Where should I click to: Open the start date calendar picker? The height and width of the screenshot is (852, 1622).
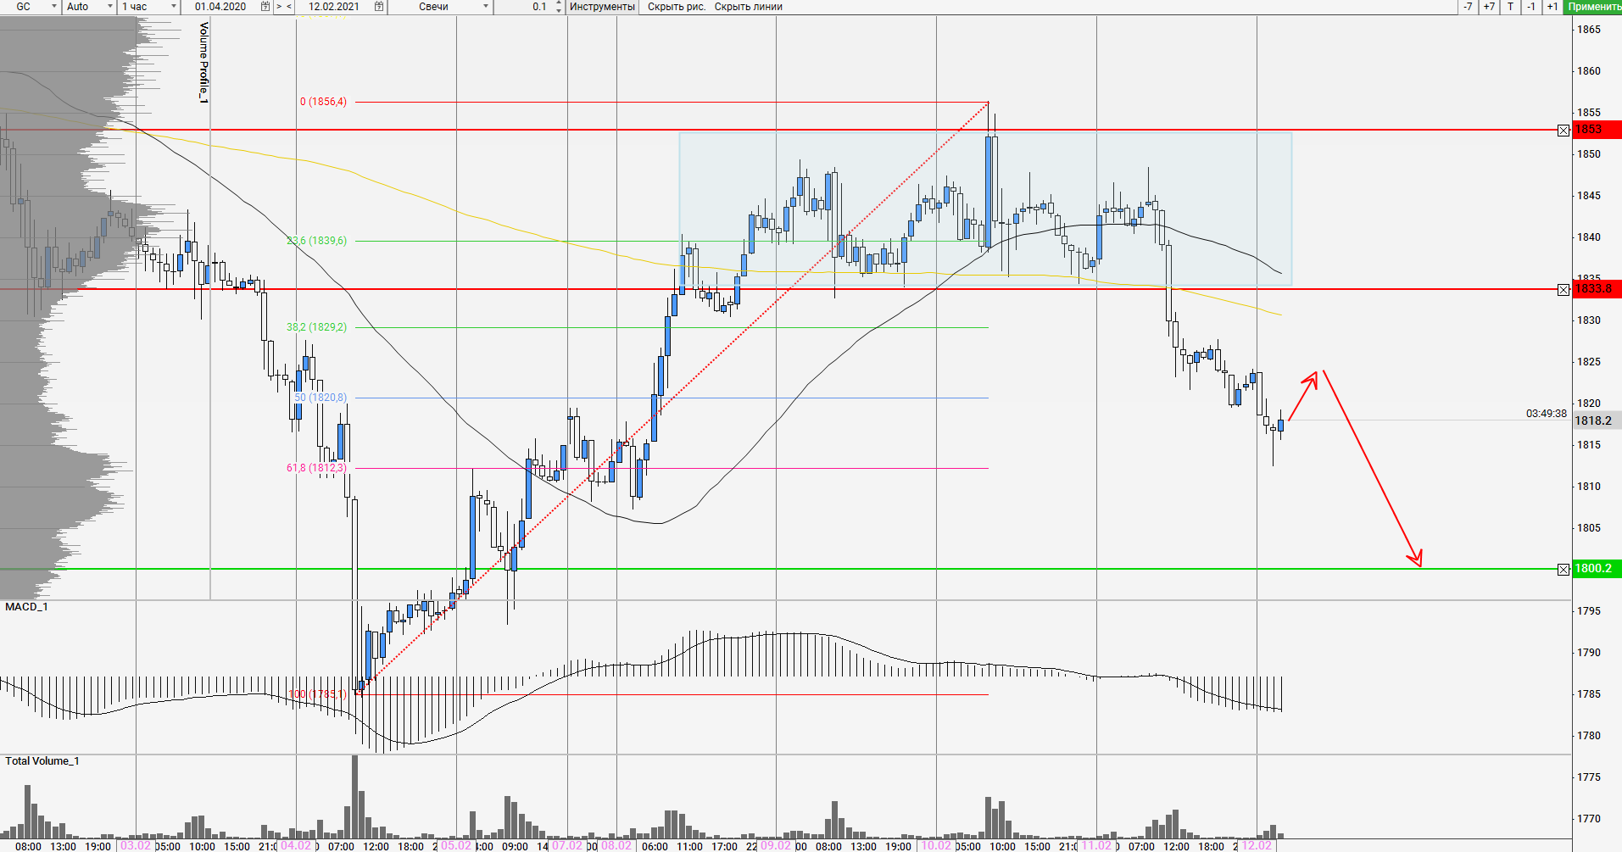[x=265, y=7]
